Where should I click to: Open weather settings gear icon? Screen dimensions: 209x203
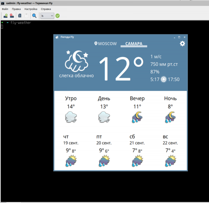point(182,44)
